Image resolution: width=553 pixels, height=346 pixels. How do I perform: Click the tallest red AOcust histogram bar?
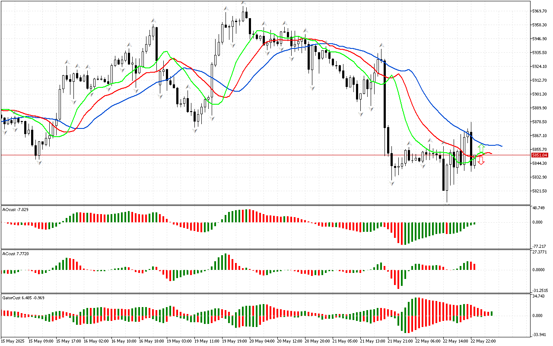[x=403, y=234]
